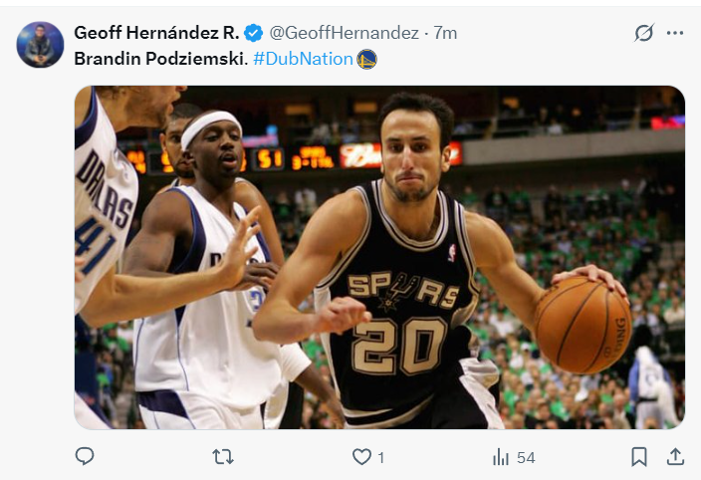Click the share upload arrow icon

(x=675, y=457)
